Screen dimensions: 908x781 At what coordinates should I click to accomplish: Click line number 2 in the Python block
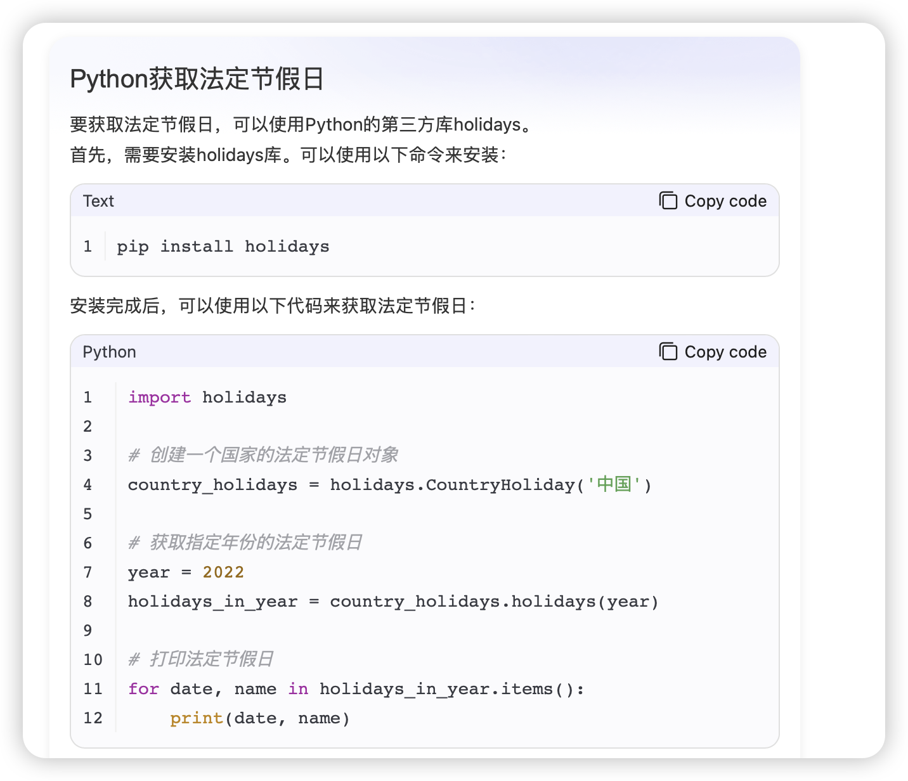[88, 427]
